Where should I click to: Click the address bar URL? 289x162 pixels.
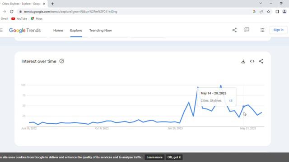(x=70, y=12)
